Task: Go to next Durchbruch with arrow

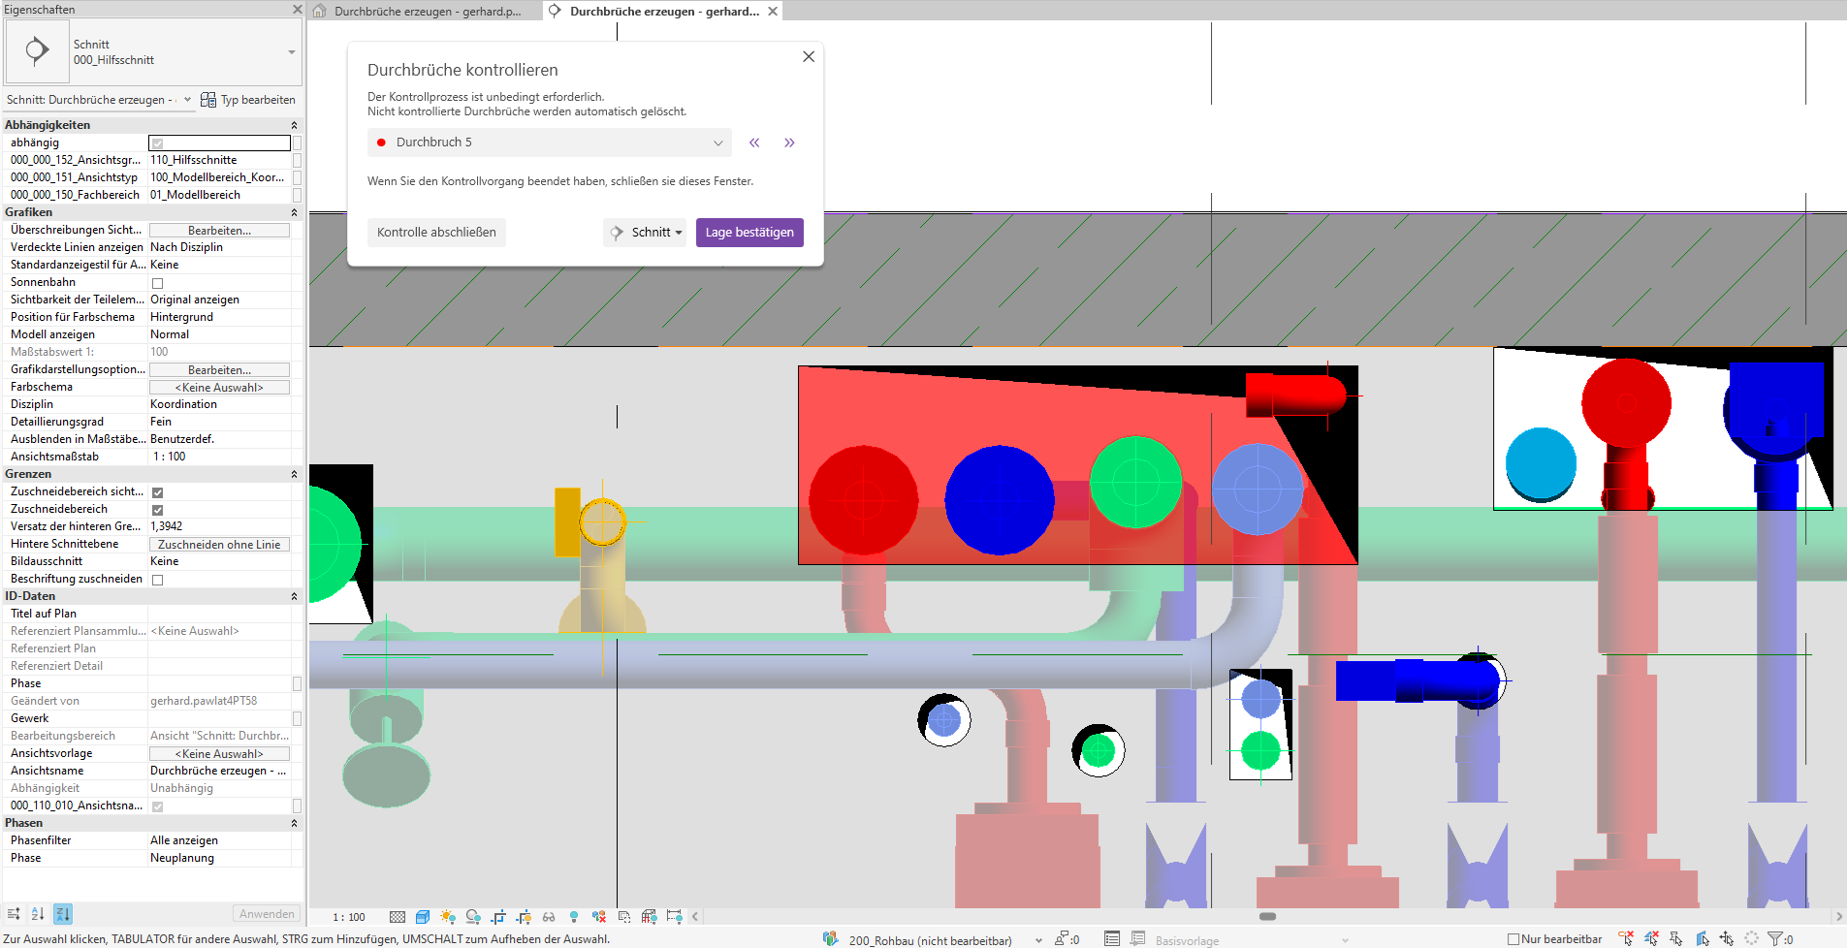Action: point(789,142)
